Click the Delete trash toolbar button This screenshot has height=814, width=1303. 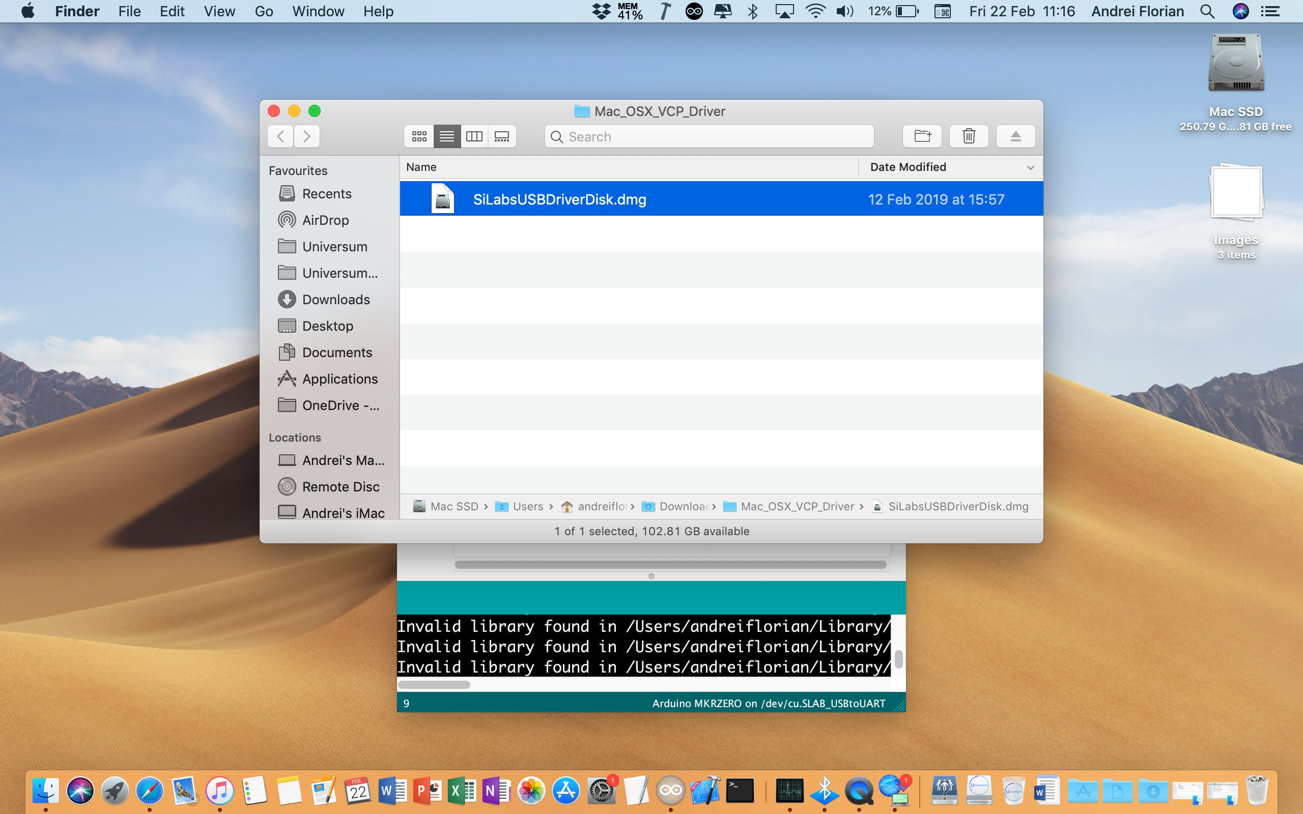coord(969,137)
